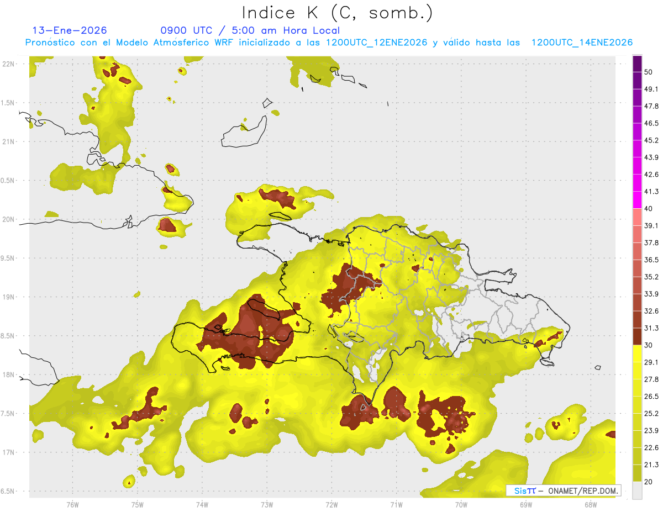Click the latitude label '19N'
The image size is (663, 512).
coord(8,297)
